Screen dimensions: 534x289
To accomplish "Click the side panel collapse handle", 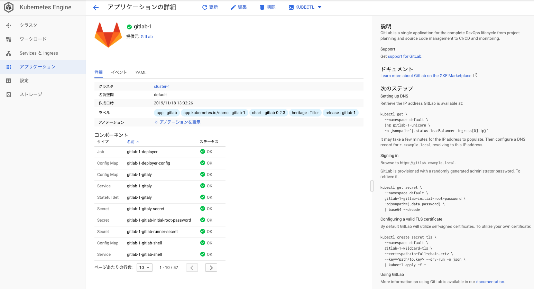I will coord(372,186).
